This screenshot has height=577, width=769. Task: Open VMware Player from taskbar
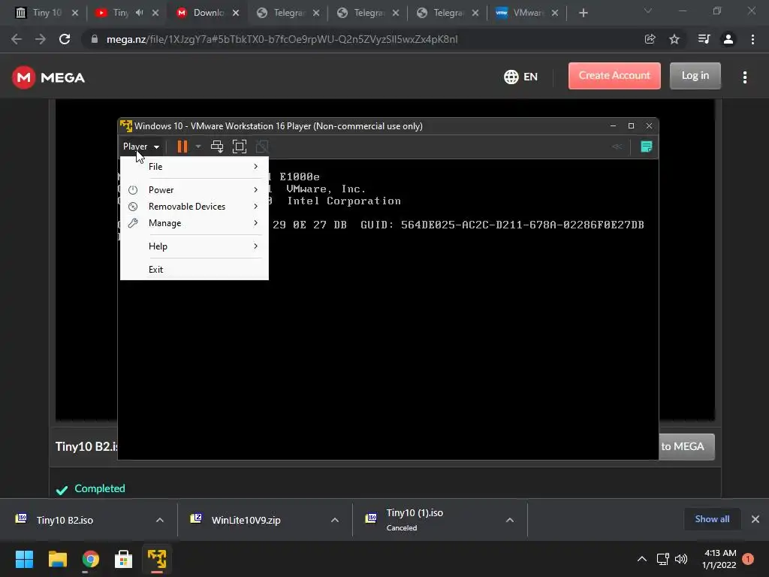157,559
